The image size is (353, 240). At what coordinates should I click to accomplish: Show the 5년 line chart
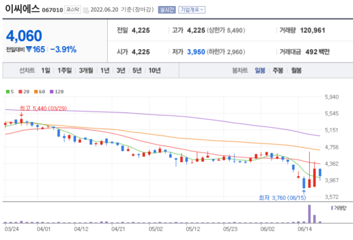coord(137,70)
